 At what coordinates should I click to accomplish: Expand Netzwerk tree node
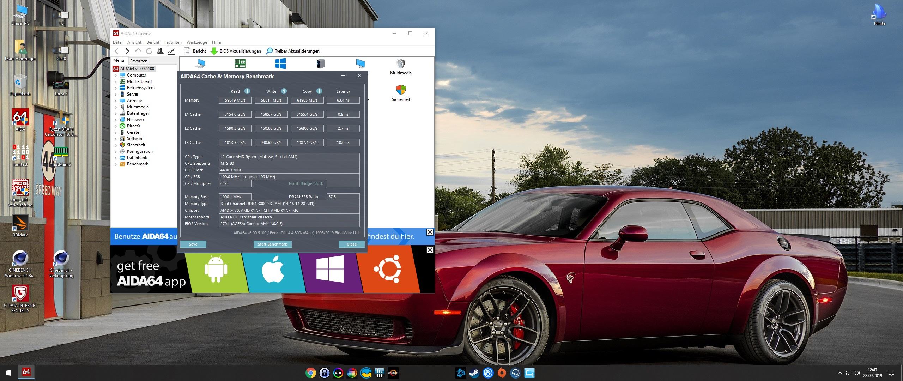pos(115,120)
